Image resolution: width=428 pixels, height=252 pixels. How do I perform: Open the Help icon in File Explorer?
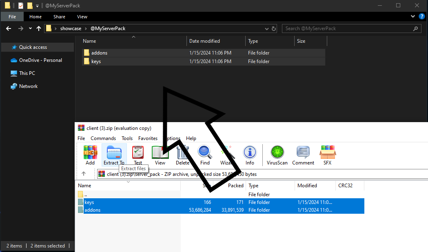(x=421, y=17)
